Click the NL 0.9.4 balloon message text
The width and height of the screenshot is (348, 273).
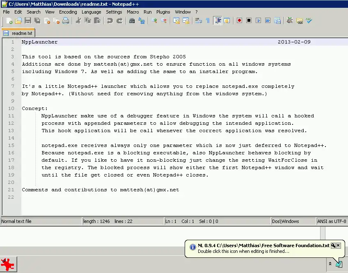pyautogui.click(x=243, y=251)
